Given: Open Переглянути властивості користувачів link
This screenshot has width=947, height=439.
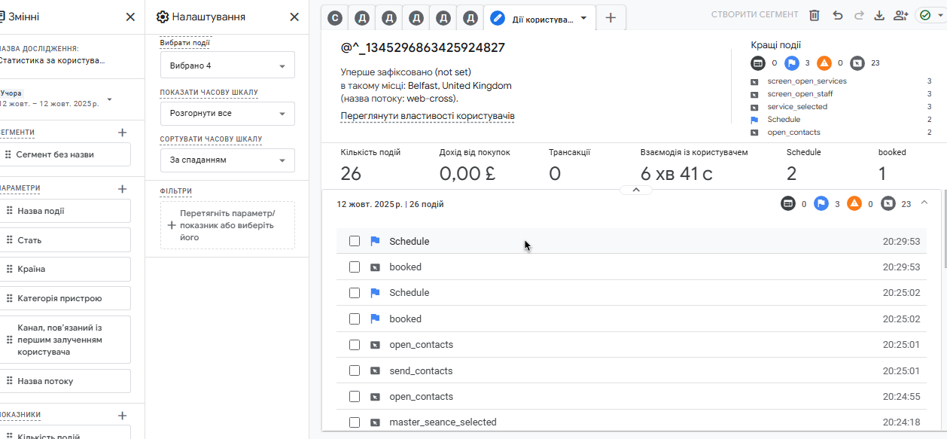Looking at the screenshot, I should point(427,116).
